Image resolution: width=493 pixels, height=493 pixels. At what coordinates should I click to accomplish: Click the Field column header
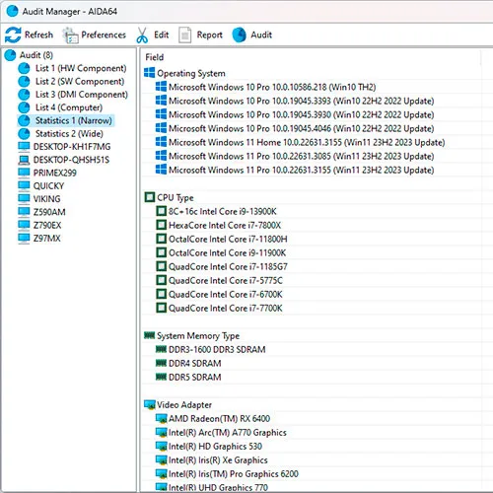(x=155, y=57)
